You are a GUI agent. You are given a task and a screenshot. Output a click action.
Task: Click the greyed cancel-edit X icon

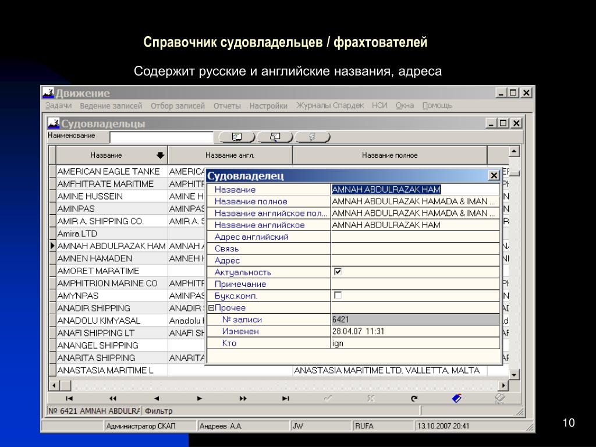371,398
